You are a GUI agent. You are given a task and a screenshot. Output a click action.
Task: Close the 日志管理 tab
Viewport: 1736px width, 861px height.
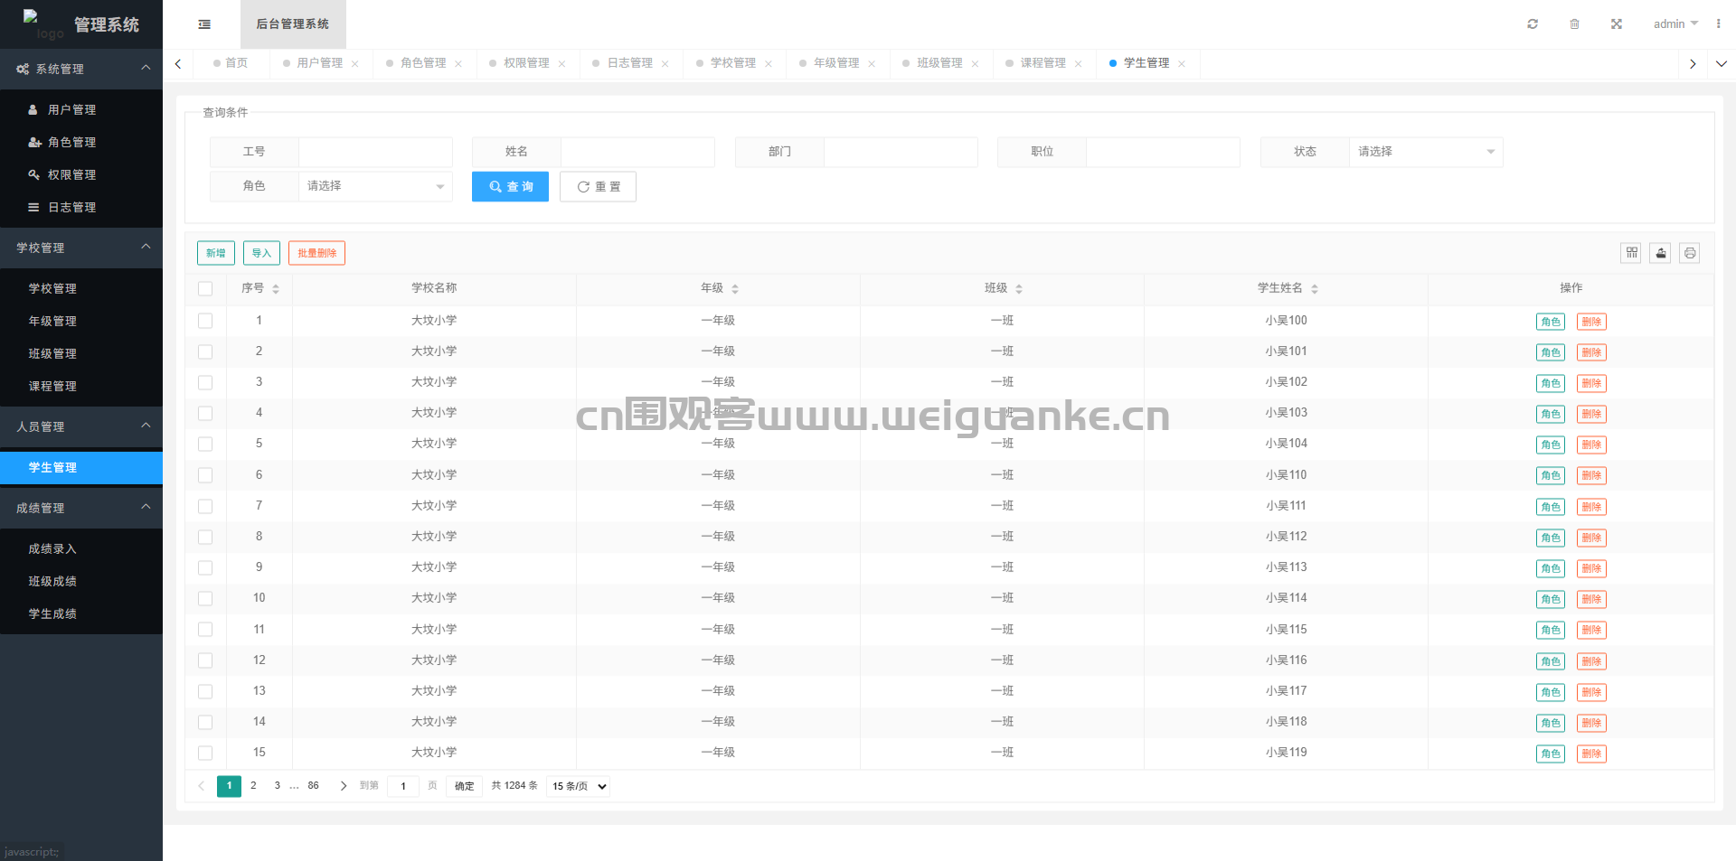point(665,63)
